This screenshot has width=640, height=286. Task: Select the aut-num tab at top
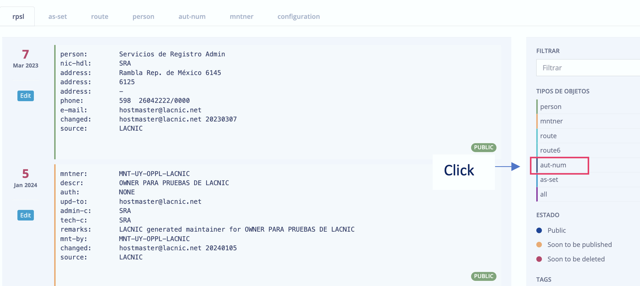tap(192, 17)
